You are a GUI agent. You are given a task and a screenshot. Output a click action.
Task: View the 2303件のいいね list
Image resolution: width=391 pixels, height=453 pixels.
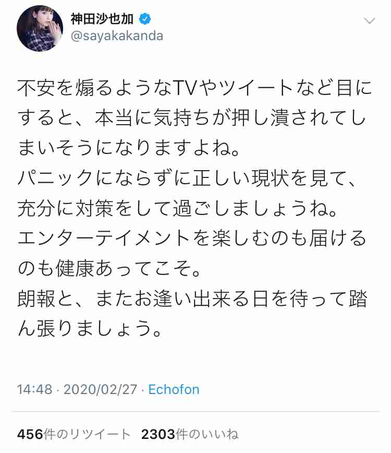point(190,434)
